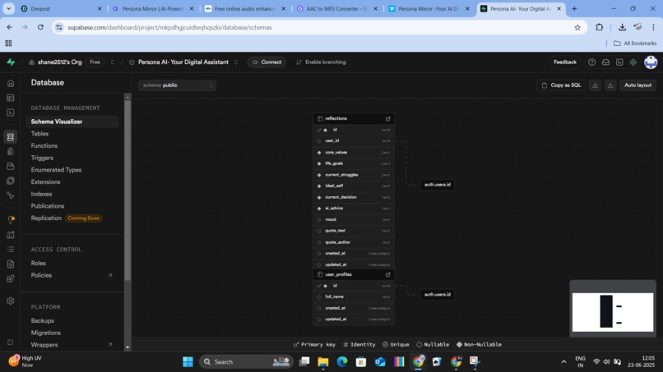This screenshot has height=372, width=663.
Task: Open the Realtime sidebar icon
Action: [11, 195]
